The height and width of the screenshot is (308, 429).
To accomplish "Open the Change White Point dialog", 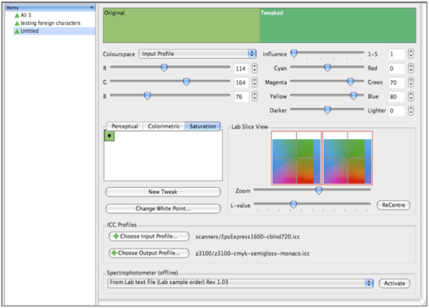I will (163, 208).
